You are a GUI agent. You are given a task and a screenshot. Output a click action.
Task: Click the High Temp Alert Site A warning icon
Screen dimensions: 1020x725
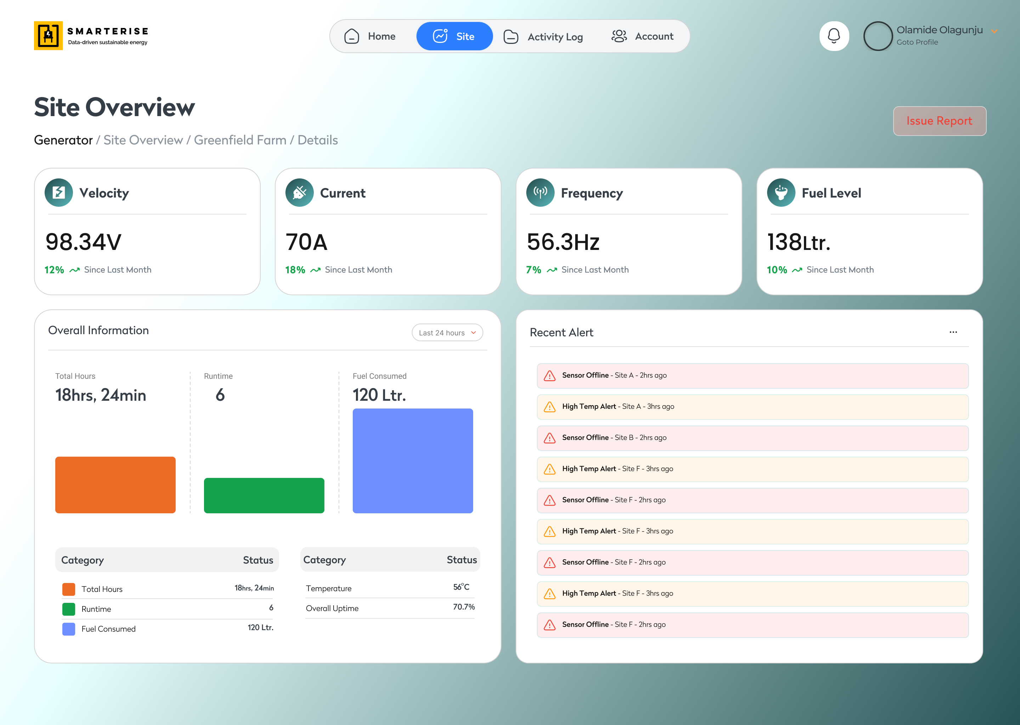(x=549, y=407)
